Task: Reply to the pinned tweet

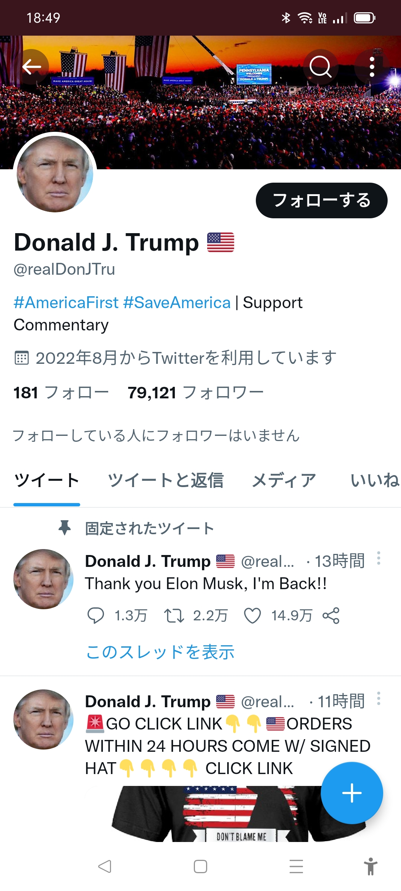Action: click(95, 616)
